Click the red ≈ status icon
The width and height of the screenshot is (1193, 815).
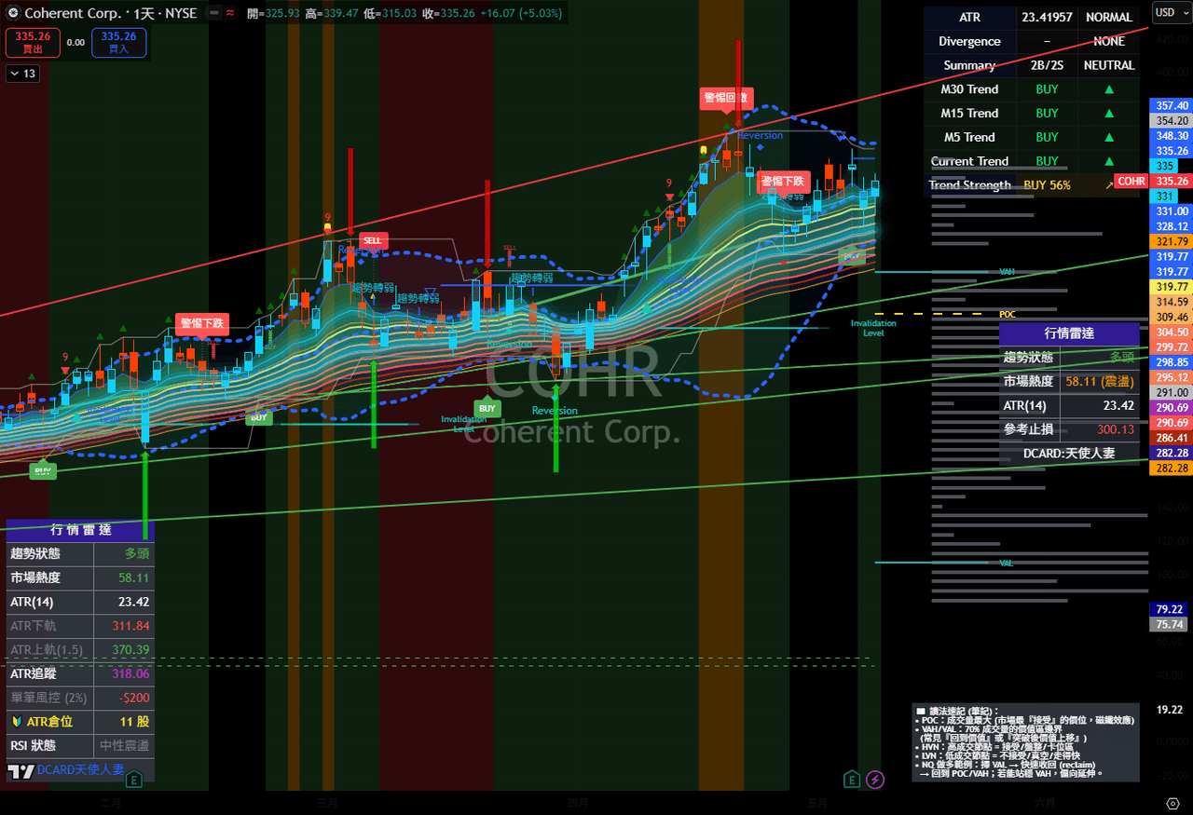[230, 13]
